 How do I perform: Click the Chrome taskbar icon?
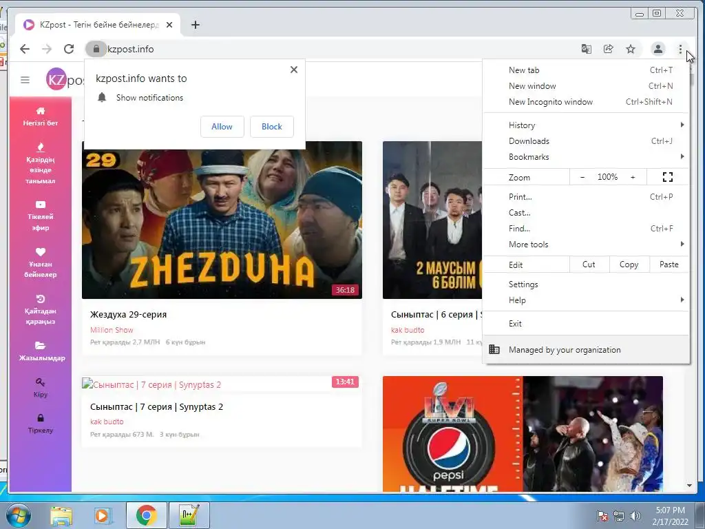pos(146,515)
